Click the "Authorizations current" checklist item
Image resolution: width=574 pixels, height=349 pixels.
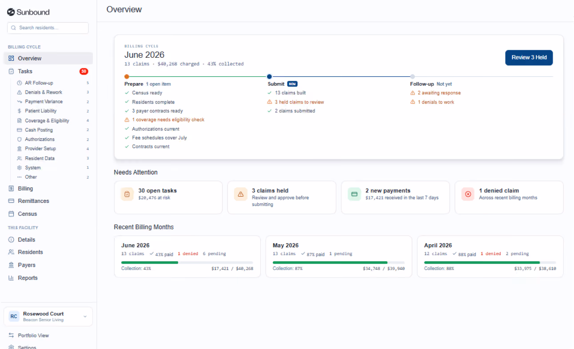[155, 129]
